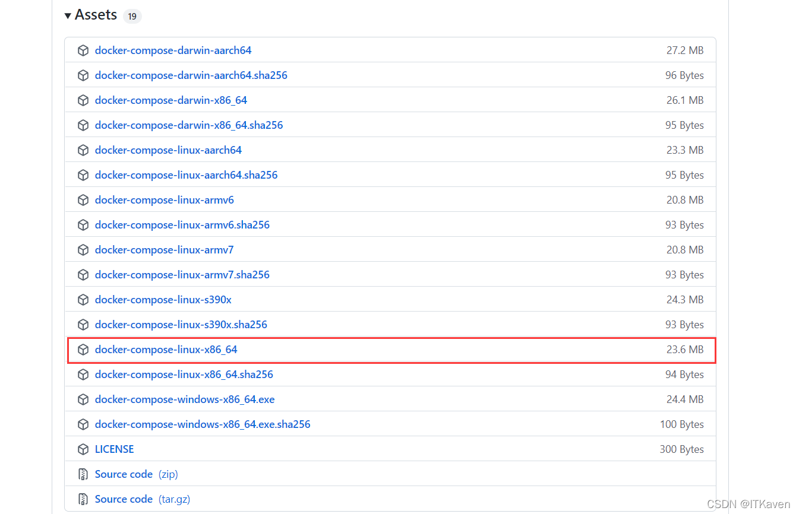Click the package icon before docker-compose-linux-armv6
Image resolution: width=799 pixels, height=514 pixels.
point(83,200)
